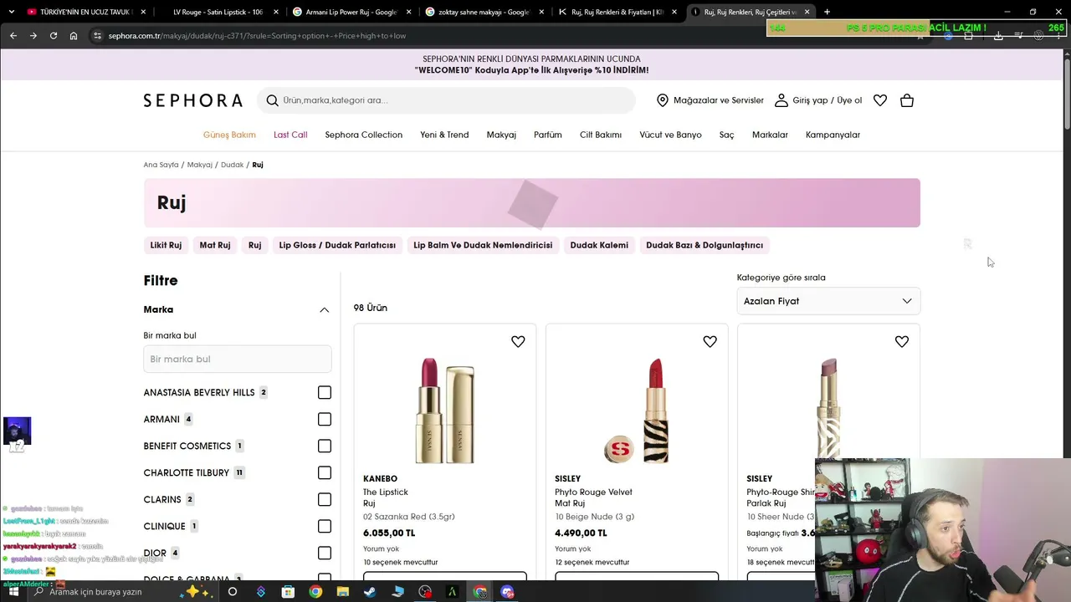Open the Last Call menu

tap(290, 135)
